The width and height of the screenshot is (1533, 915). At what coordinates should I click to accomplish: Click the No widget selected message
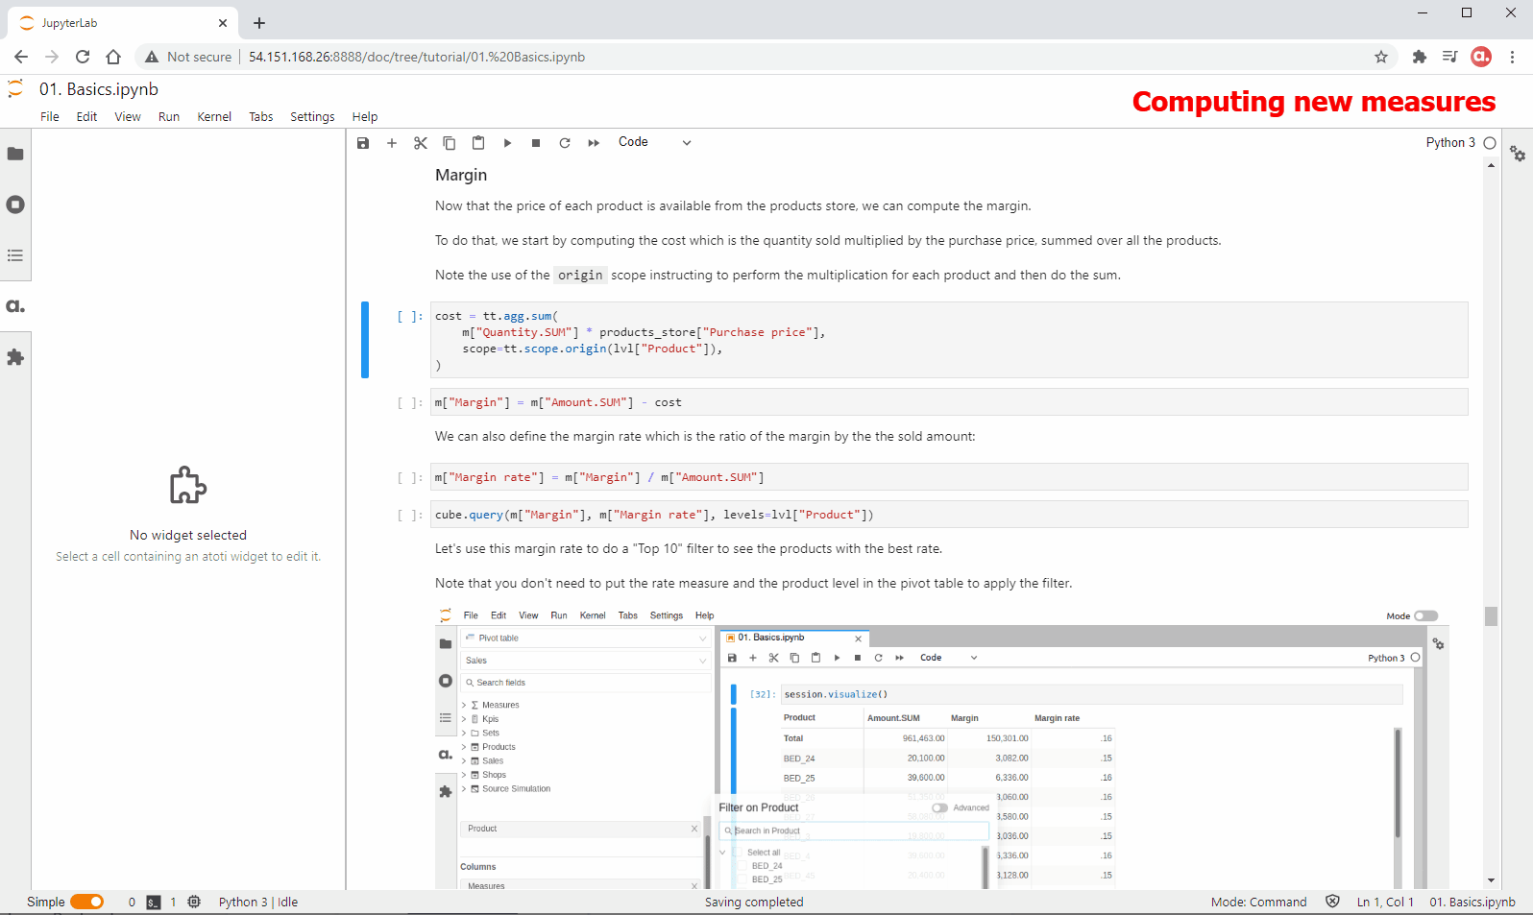(188, 535)
